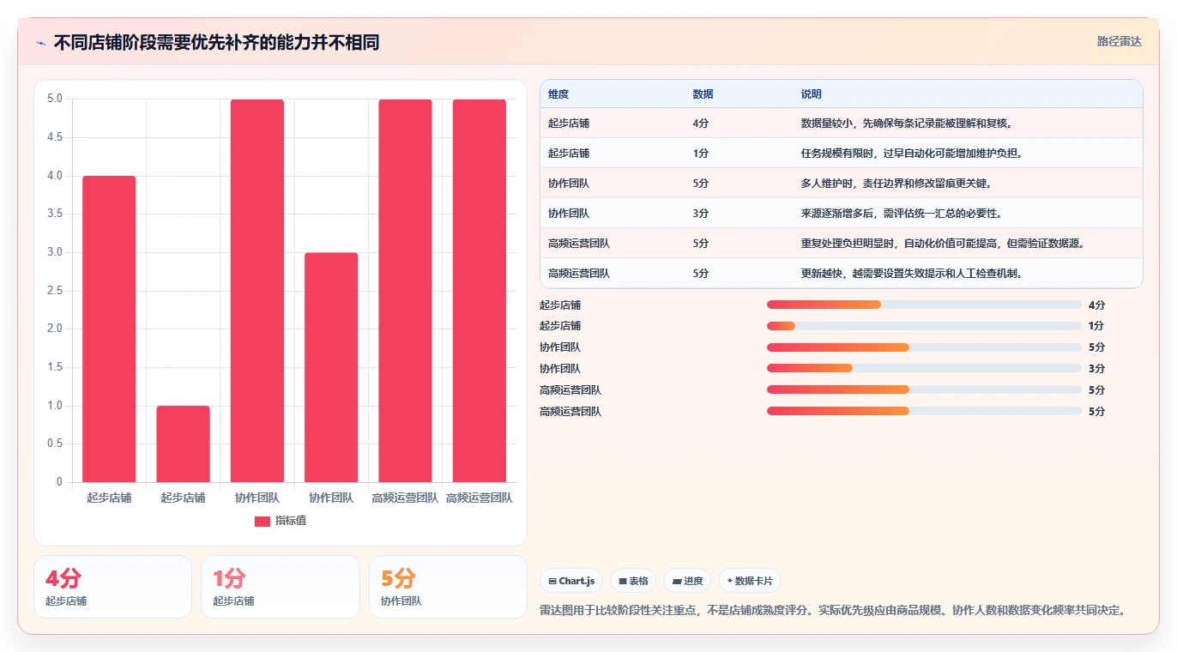The width and height of the screenshot is (1177, 652).
Task: Click the 协作团队 5分 progress bar
Action: pos(924,347)
